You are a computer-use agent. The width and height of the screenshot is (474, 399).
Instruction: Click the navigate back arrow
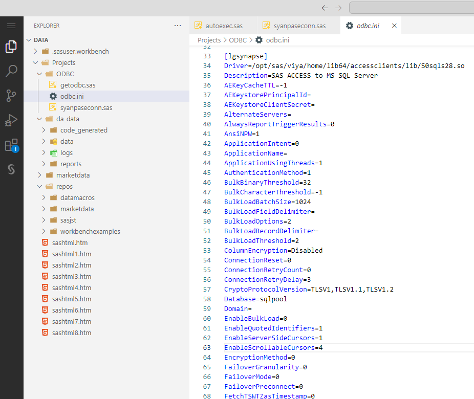[325, 8]
